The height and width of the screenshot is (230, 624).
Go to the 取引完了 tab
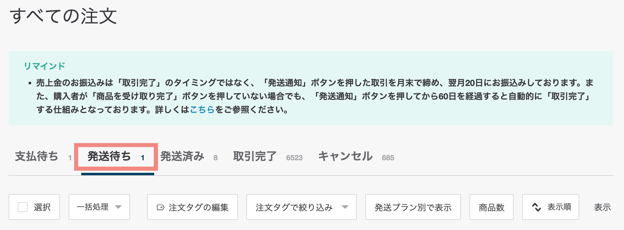(x=255, y=156)
